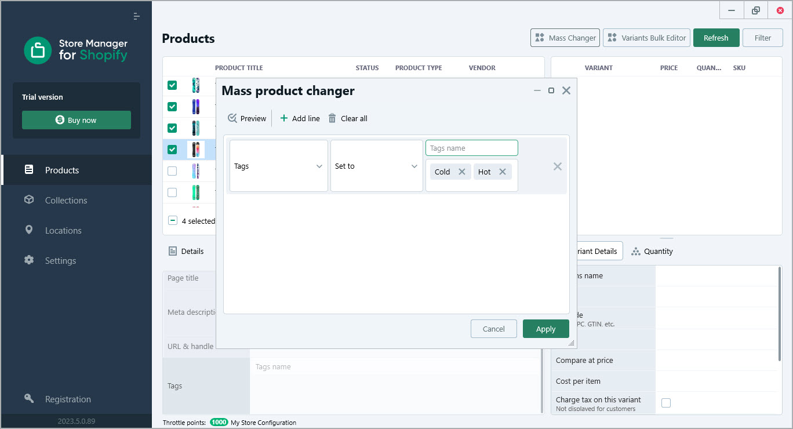Click Add line in Mass product changer
This screenshot has width=793, height=429.
(300, 118)
